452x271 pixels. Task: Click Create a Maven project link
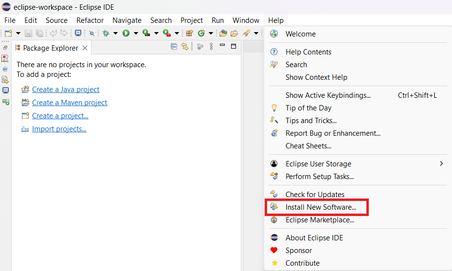(x=70, y=103)
